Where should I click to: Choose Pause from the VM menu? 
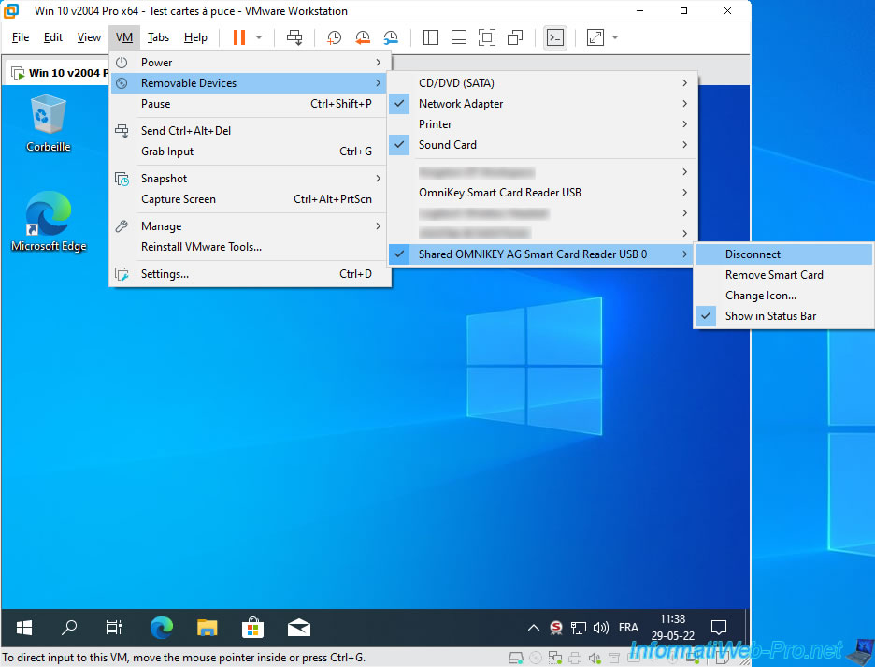click(x=251, y=104)
